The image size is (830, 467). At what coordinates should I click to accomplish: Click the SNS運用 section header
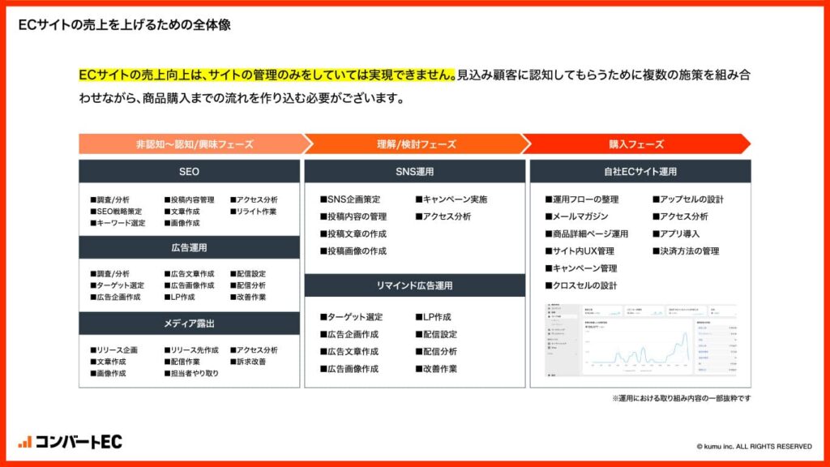click(x=414, y=172)
